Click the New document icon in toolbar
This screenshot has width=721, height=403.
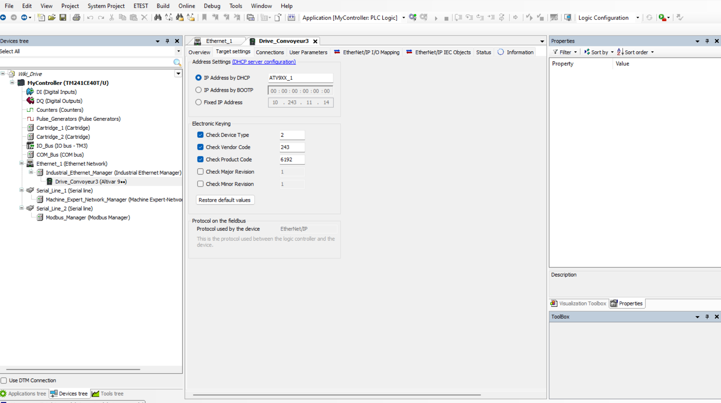tap(41, 17)
